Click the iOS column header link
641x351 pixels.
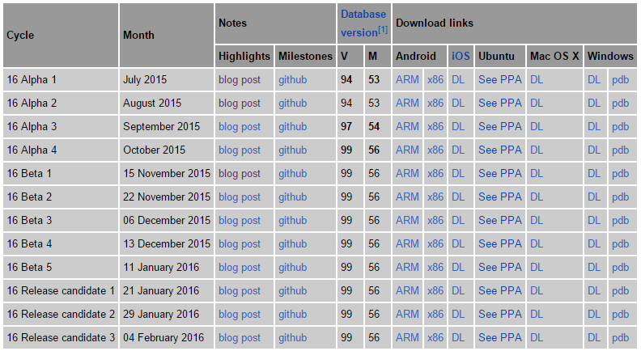tap(460, 57)
